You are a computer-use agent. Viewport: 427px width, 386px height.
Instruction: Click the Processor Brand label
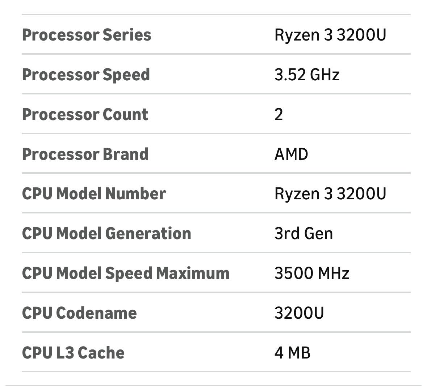[x=85, y=154]
